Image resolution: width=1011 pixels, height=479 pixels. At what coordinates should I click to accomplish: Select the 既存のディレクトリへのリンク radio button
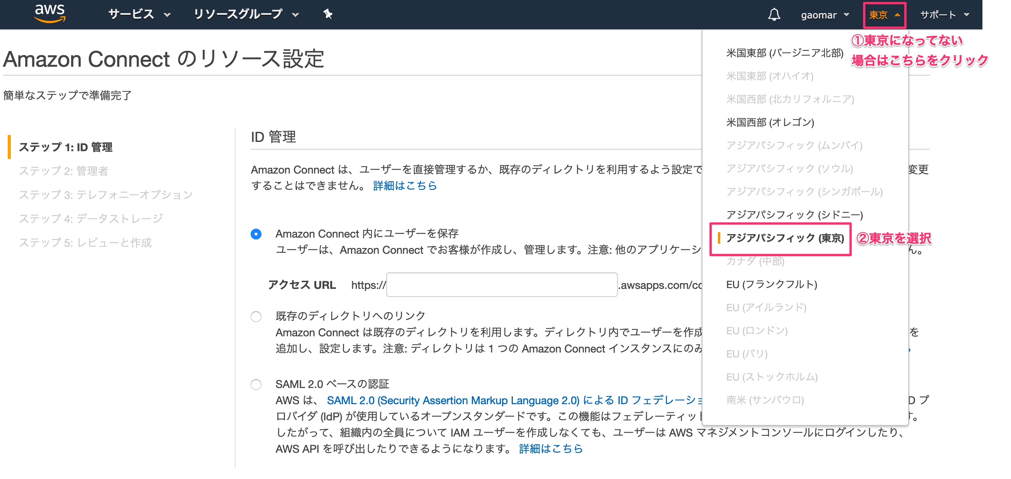(256, 316)
